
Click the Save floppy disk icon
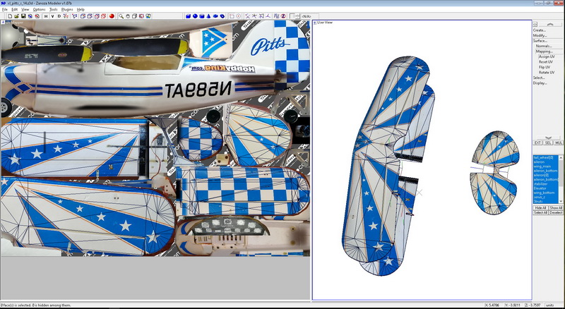(23, 16)
